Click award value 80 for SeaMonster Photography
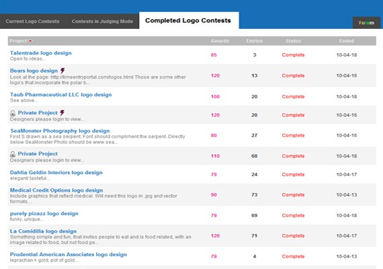383x269 pixels. [x=214, y=135]
